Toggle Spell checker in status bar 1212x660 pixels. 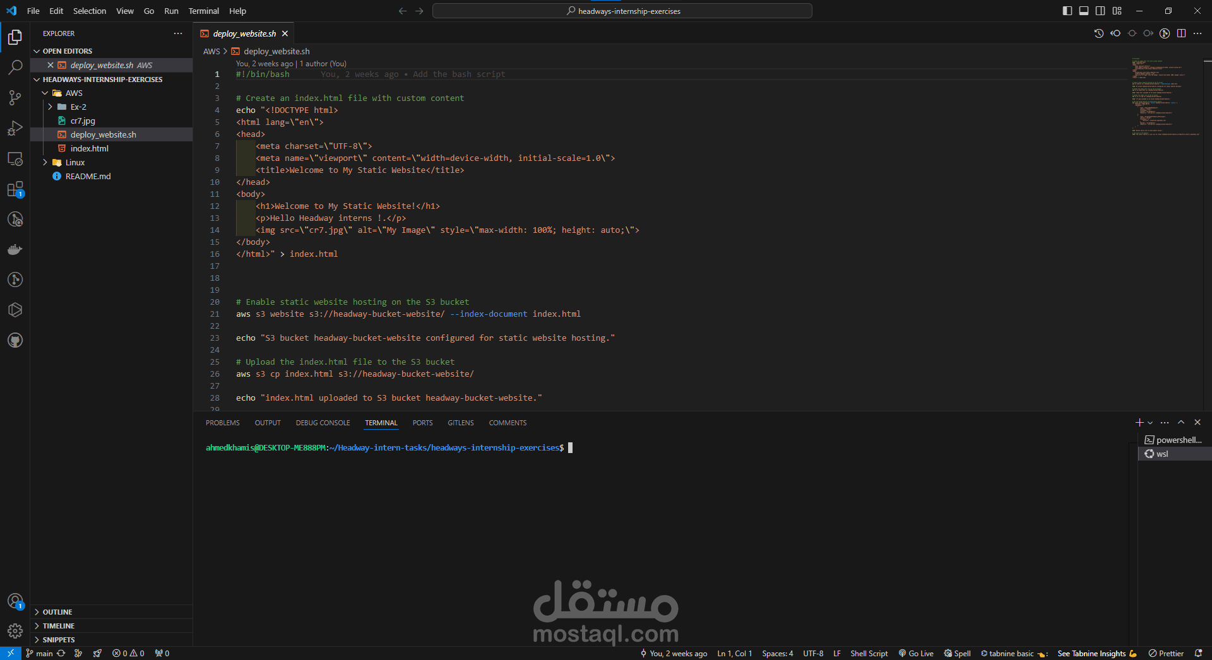pos(957,653)
